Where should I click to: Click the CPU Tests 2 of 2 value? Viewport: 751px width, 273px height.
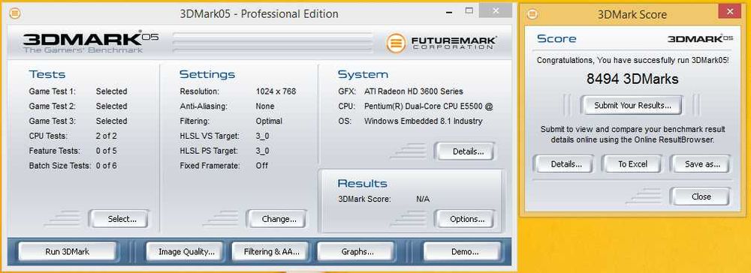[107, 136]
